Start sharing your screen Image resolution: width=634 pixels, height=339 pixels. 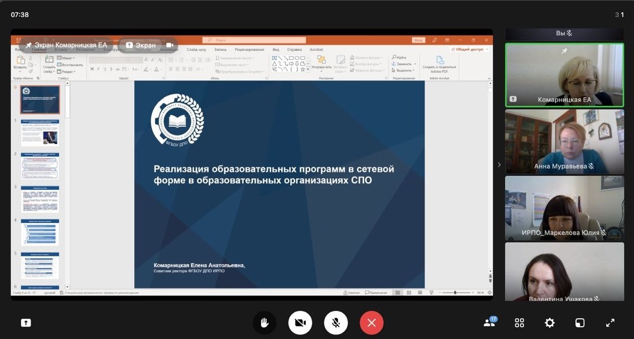(26, 323)
